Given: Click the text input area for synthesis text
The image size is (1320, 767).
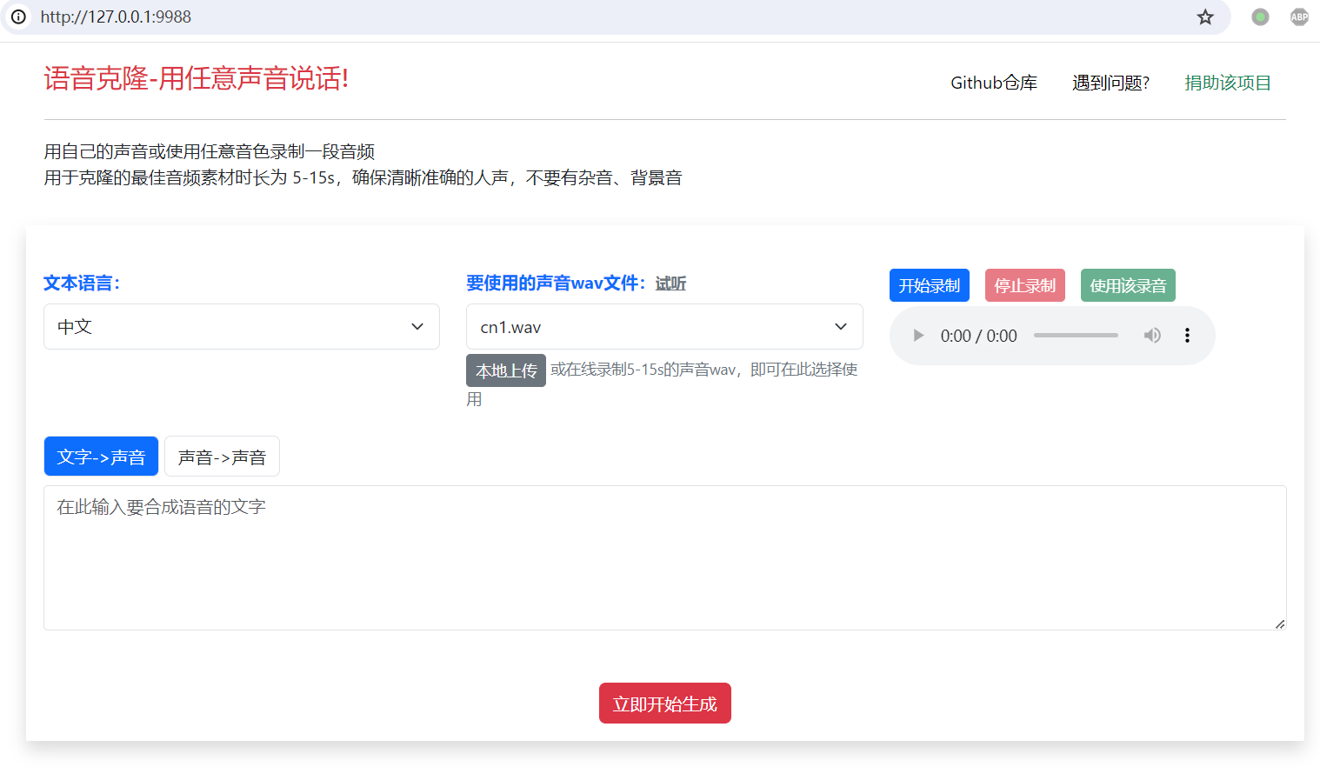Looking at the screenshot, I should point(665,557).
